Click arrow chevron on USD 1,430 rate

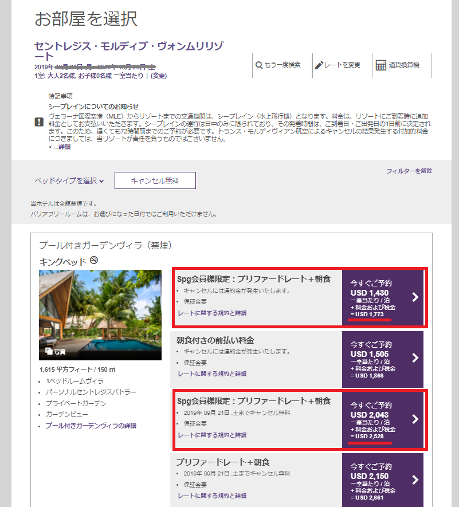[415, 297]
